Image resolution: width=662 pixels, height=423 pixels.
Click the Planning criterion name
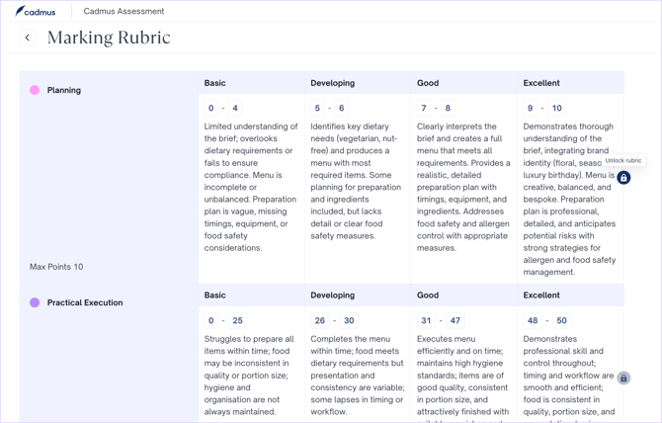(64, 90)
